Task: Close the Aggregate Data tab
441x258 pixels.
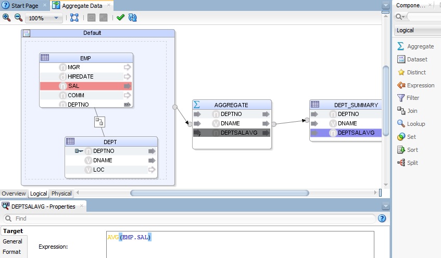Action: point(109,5)
